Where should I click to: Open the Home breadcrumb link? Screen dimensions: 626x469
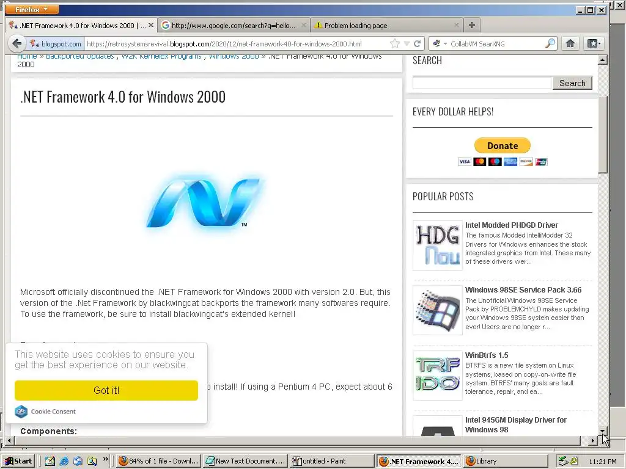(x=27, y=56)
